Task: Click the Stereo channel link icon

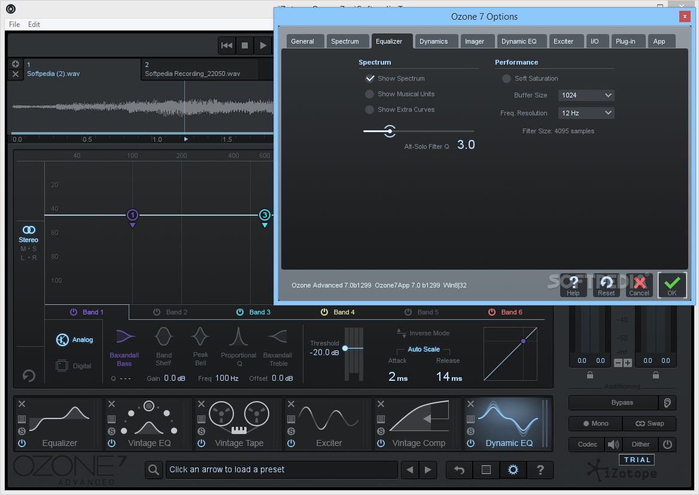Action: (29, 230)
